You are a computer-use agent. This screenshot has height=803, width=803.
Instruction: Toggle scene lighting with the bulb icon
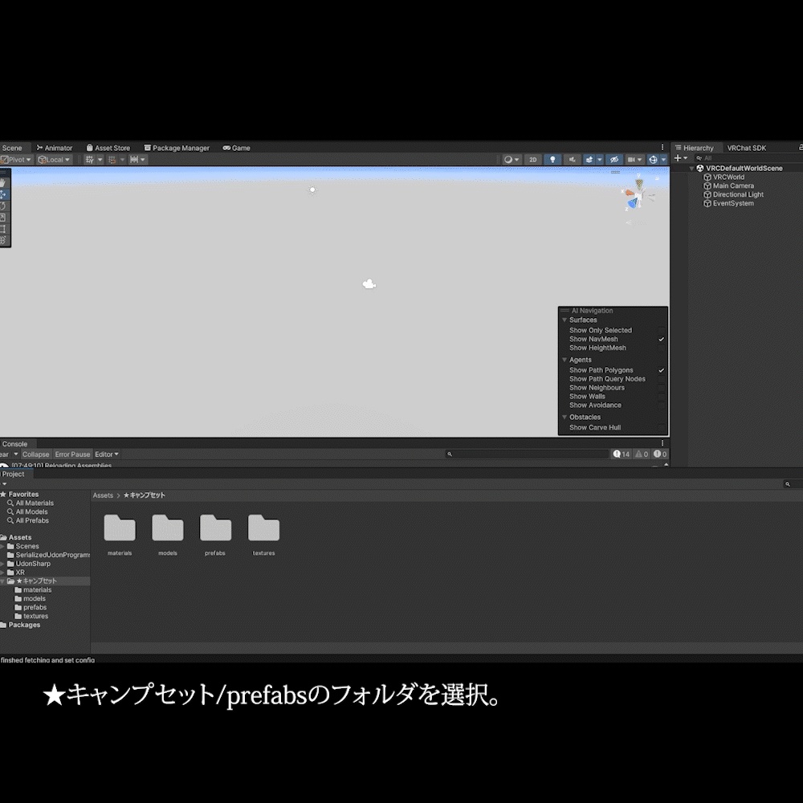click(x=553, y=159)
